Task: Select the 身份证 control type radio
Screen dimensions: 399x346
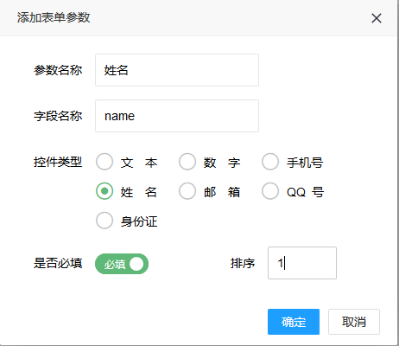Action: 104,221
